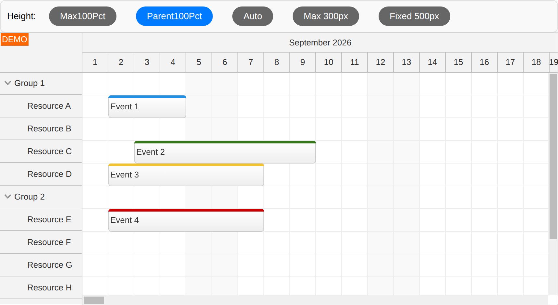Select Max100Pct height option

click(x=83, y=16)
